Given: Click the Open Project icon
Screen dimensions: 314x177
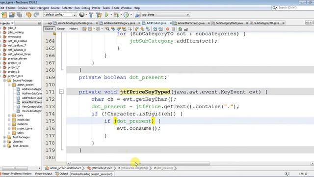Looking at the screenshot, I should (x=12, y=15).
